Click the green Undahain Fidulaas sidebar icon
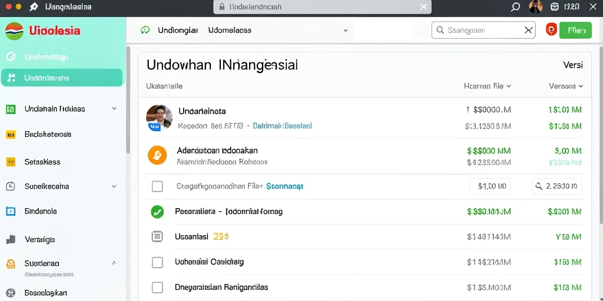This screenshot has width=603, height=301. 11,109
